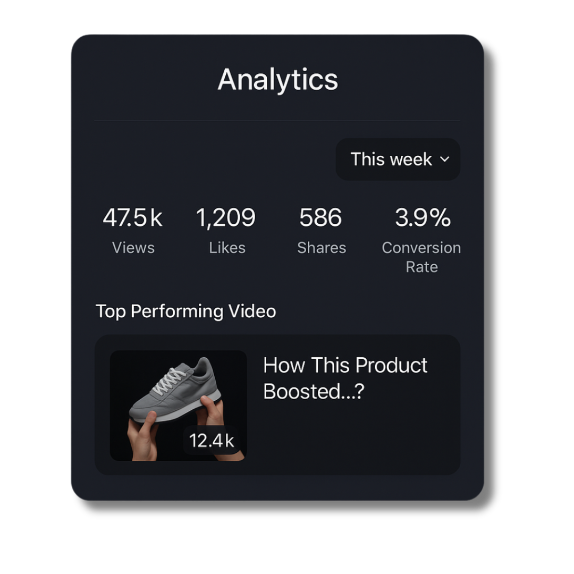This screenshot has height=574, width=574.
Task: Select the 3.9% conversion value
Action: pyautogui.click(x=423, y=218)
